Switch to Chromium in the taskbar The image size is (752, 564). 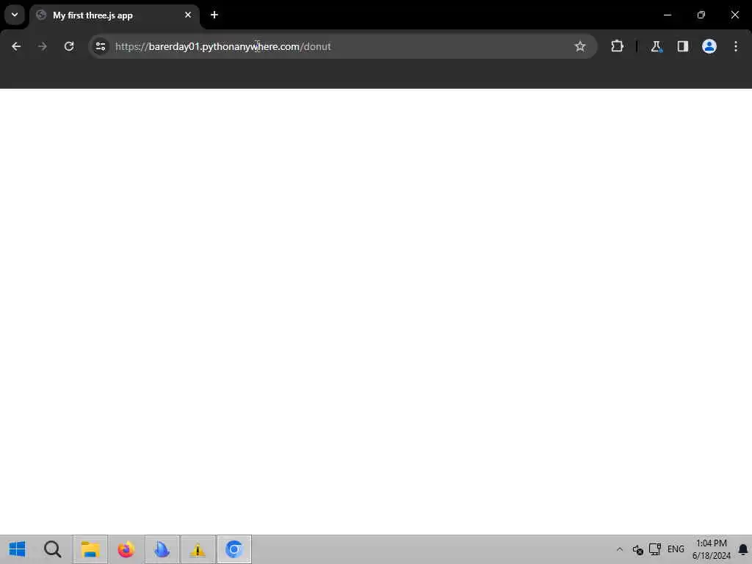click(234, 549)
